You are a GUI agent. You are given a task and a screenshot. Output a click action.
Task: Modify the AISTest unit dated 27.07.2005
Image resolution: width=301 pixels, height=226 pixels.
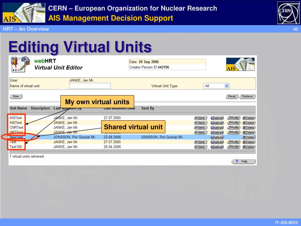tap(234, 118)
